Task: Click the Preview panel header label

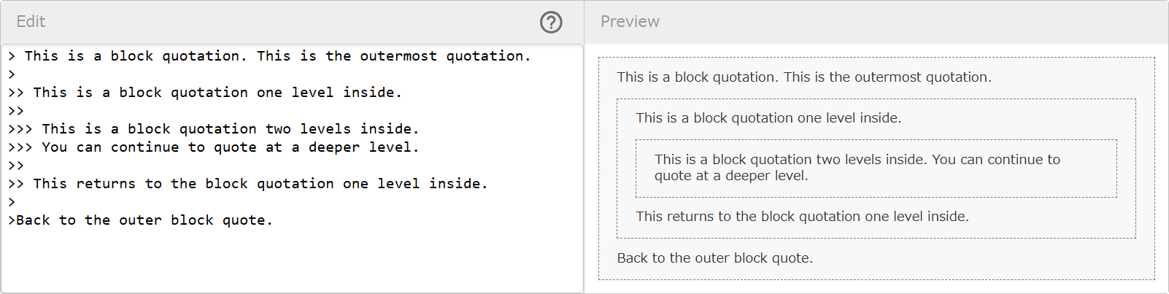Action: (x=630, y=22)
